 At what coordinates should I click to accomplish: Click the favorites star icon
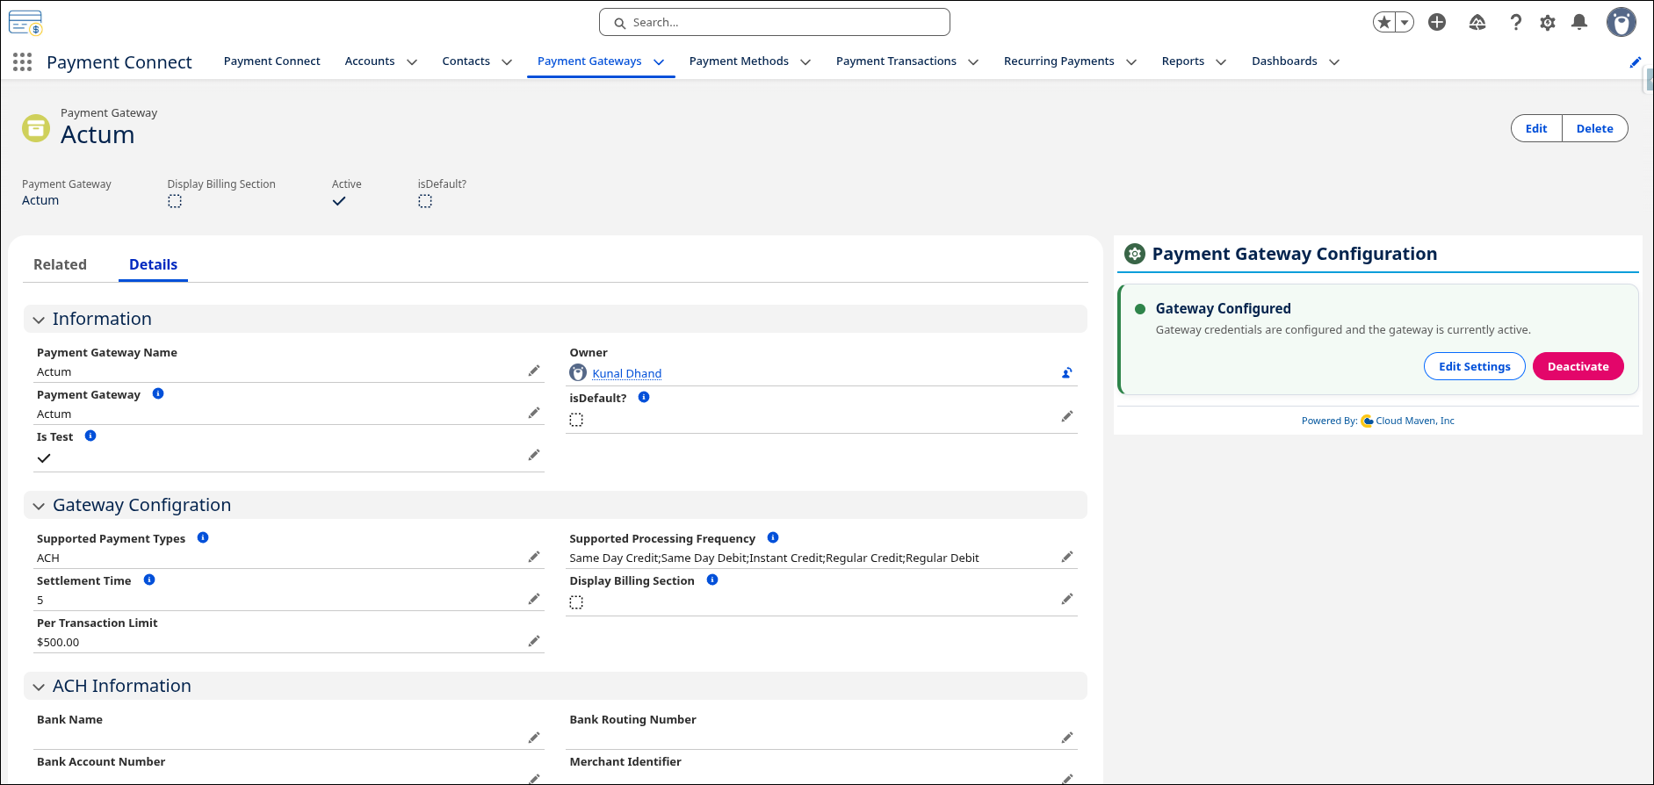(1384, 23)
